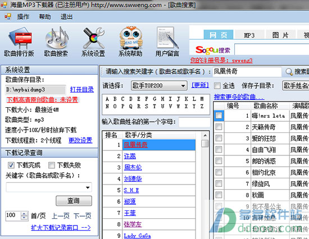The height and width of the screenshot is (239, 309).
Task: Click 扩大下载记录窗口 link
Action: (61, 228)
